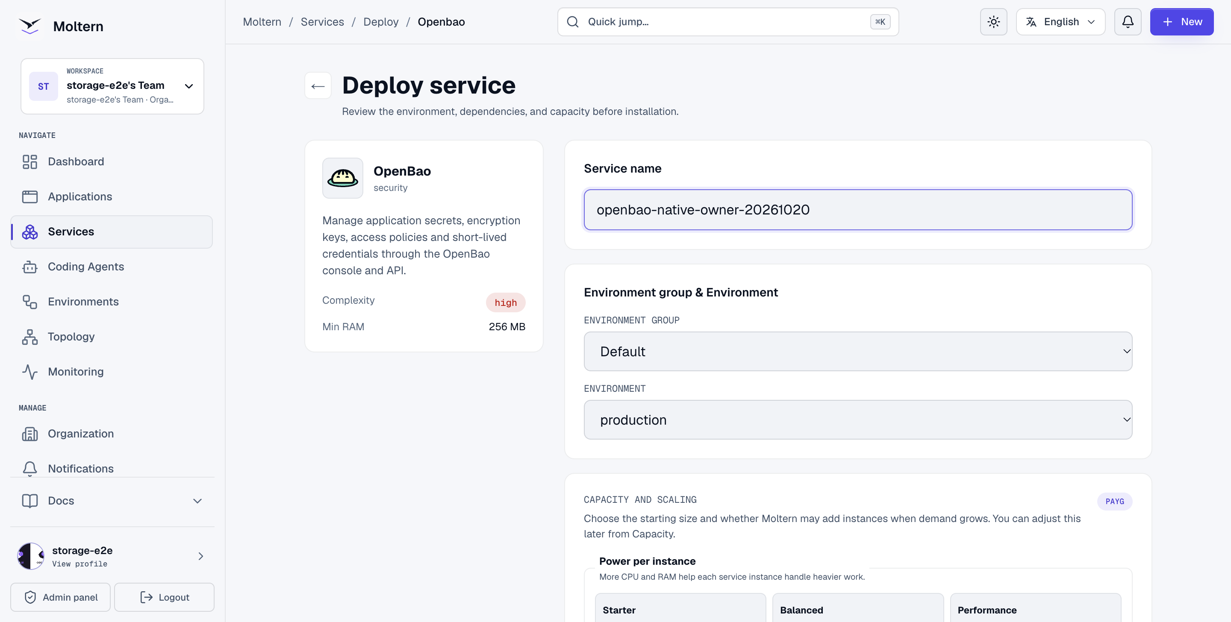The height and width of the screenshot is (622, 1231).
Task: Open the workspace switcher chevron
Action: pyautogui.click(x=189, y=86)
